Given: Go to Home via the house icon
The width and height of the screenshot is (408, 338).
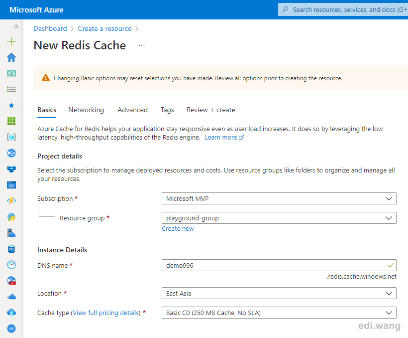Looking at the screenshot, I should (11, 57).
